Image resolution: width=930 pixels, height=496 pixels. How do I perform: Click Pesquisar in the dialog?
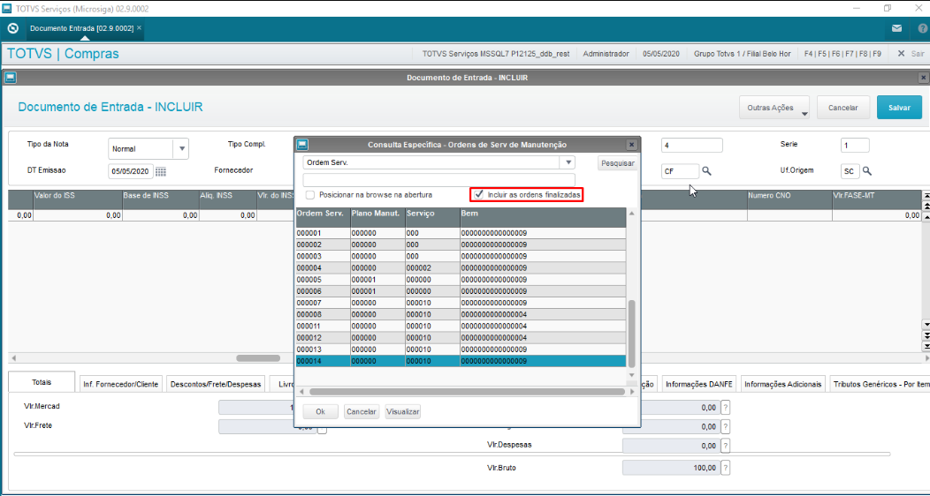click(x=617, y=162)
